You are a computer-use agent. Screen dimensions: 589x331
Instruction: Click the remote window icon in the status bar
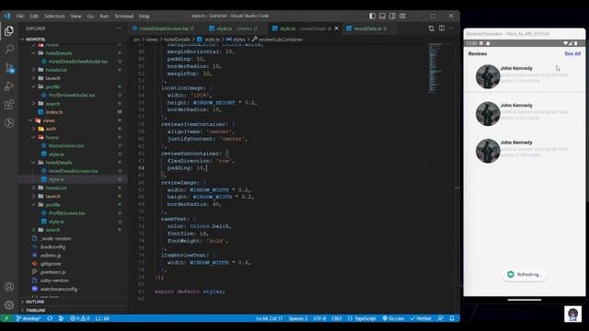6,318
